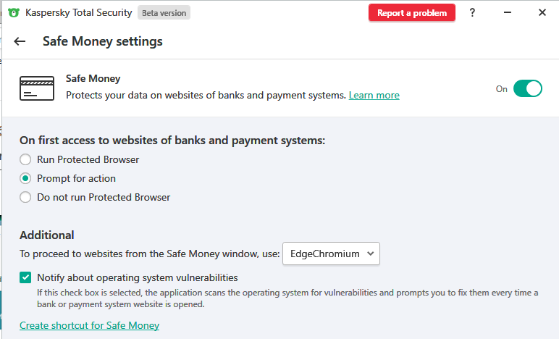Open help via the question mark icon
Viewport: 559px width, 339px height.
472,13
